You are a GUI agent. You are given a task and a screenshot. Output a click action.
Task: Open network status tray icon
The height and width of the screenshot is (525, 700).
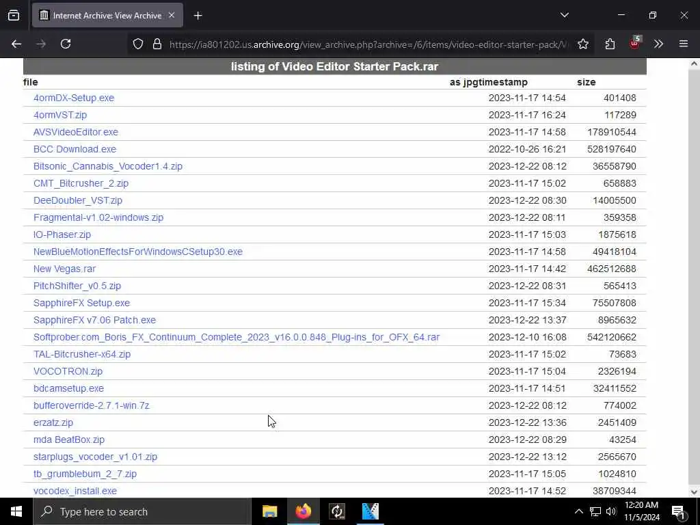[x=595, y=511]
